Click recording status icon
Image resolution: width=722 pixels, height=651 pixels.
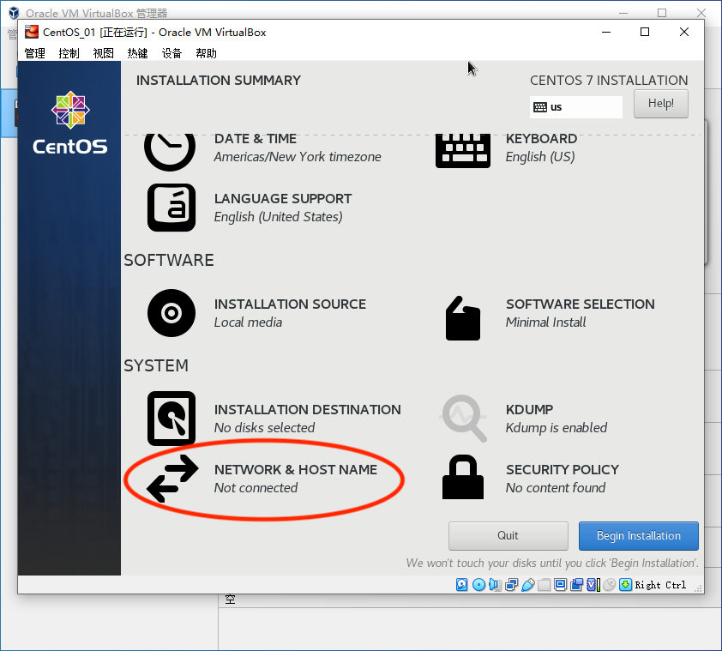[576, 585]
